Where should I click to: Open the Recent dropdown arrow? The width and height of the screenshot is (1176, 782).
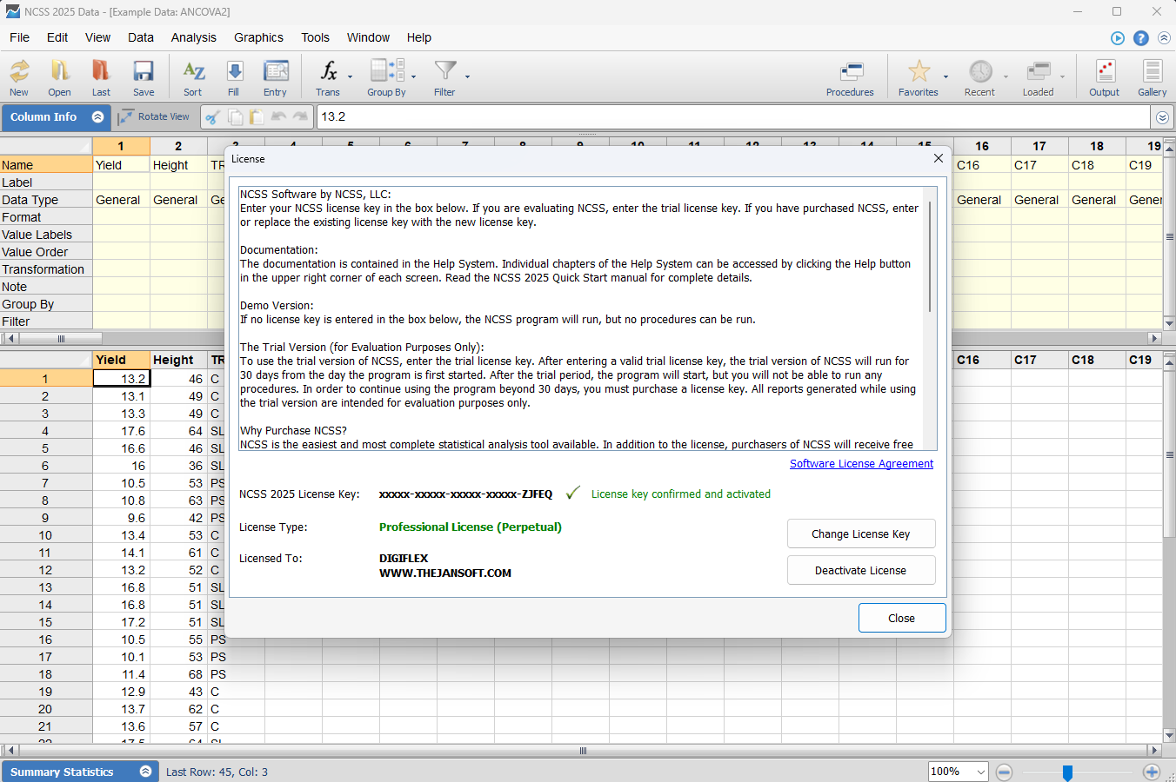1006,77
